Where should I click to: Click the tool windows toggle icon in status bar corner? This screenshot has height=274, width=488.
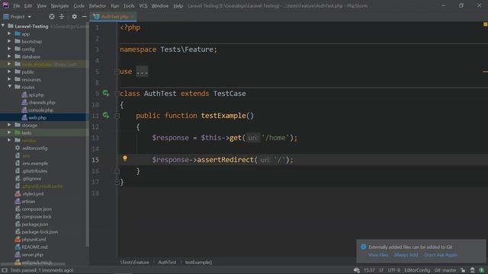[x=5, y=270]
